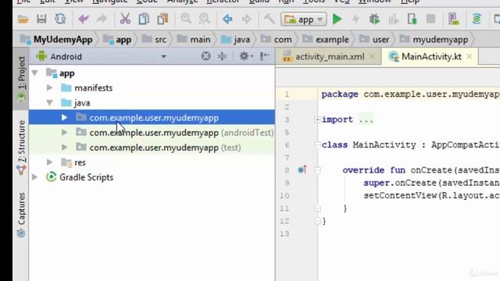Open the Captures side tool window
500x281 pixels.
(21, 215)
